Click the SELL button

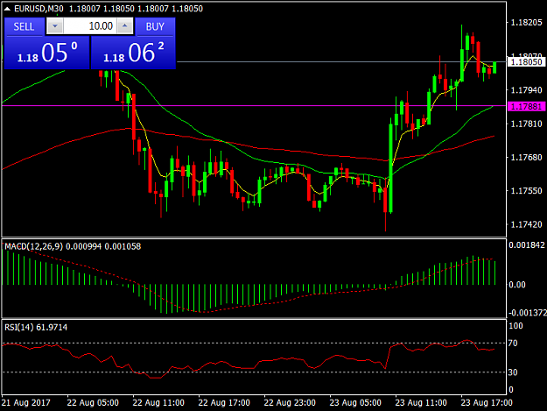point(25,27)
